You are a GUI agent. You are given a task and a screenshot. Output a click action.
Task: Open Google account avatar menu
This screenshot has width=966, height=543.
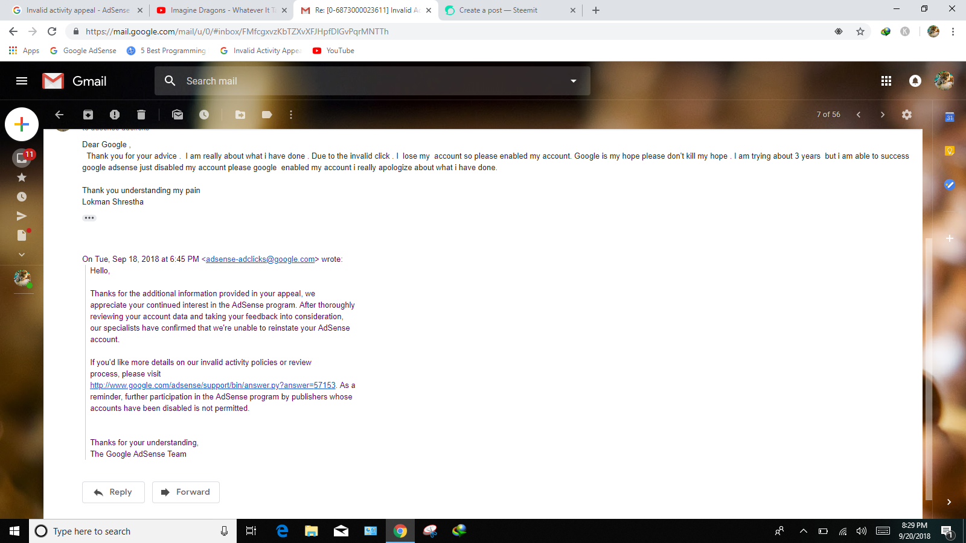(x=944, y=81)
